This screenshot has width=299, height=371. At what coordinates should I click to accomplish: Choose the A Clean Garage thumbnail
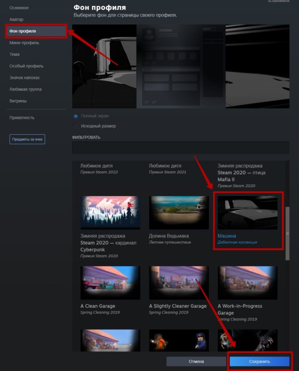[110, 283]
